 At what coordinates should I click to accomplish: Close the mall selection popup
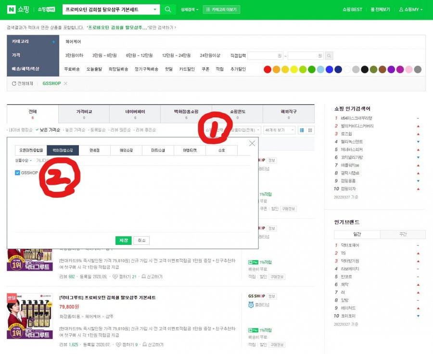[x=252, y=143]
